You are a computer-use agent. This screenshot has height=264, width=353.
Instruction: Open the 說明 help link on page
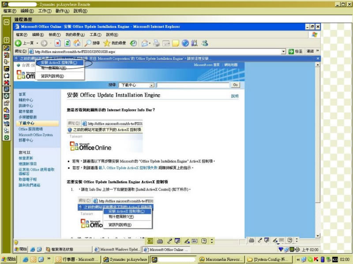point(235,96)
